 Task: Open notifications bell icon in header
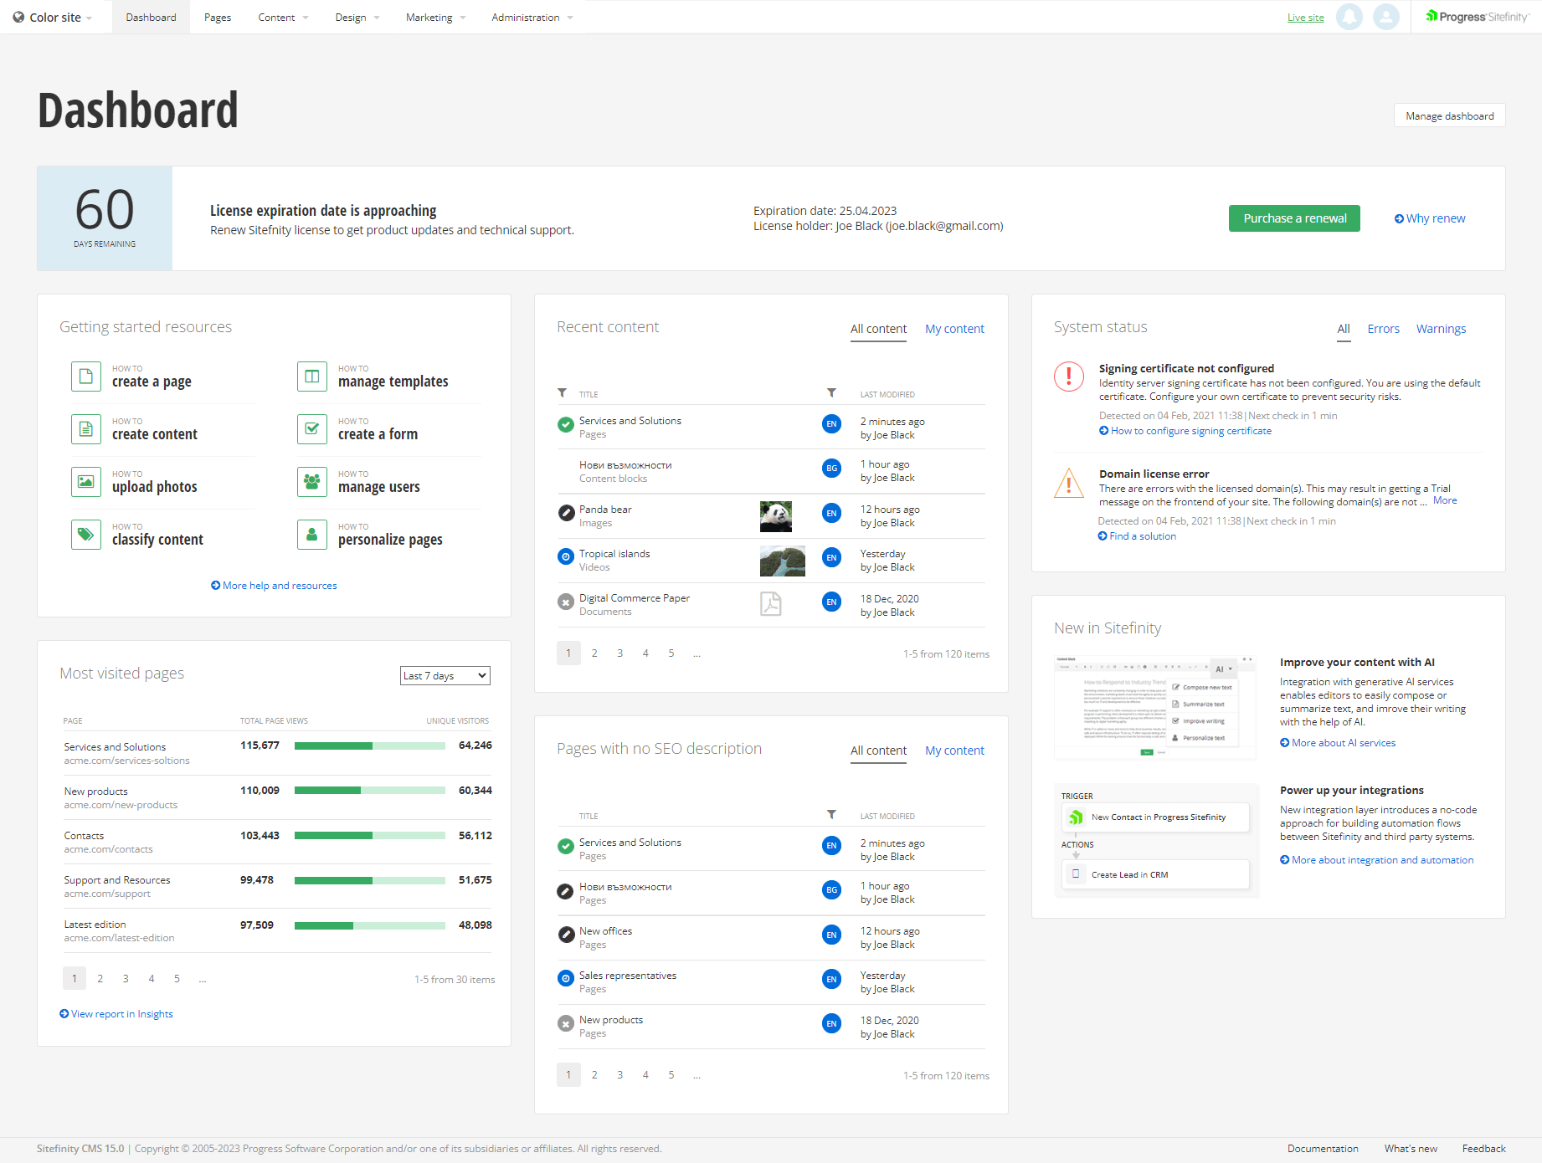(1349, 17)
